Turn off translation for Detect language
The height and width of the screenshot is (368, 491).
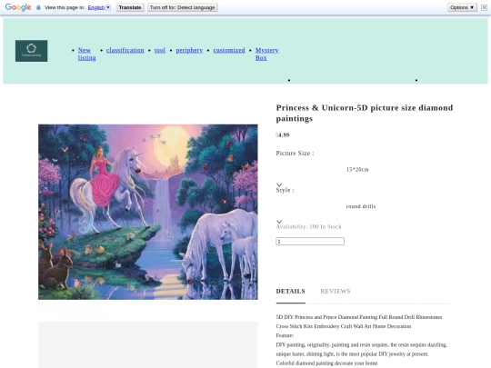tap(183, 7)
